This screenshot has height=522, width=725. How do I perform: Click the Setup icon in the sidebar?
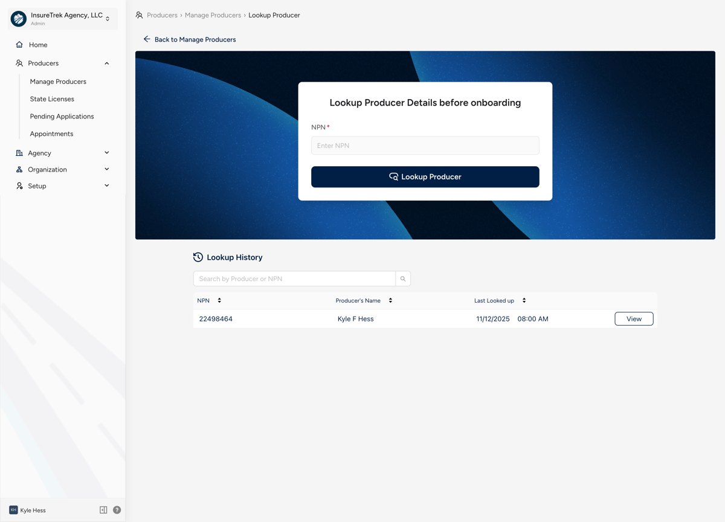coord(19,185)
